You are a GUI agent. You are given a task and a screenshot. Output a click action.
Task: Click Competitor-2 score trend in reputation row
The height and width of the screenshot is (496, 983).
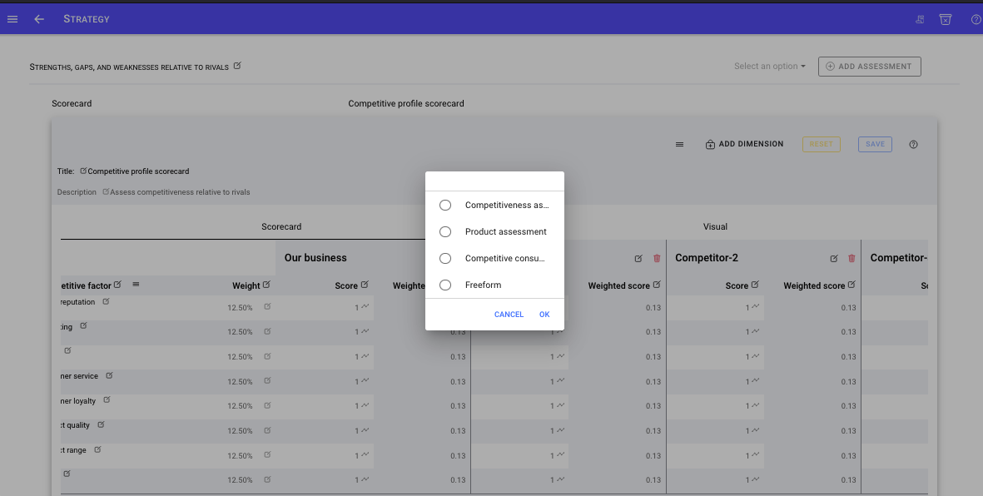click(756, 306)
